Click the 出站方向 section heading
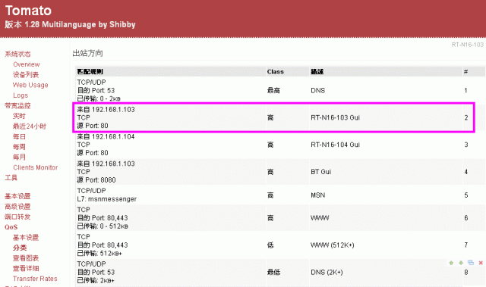Screen dimensions: 486x287 [88, 53]
